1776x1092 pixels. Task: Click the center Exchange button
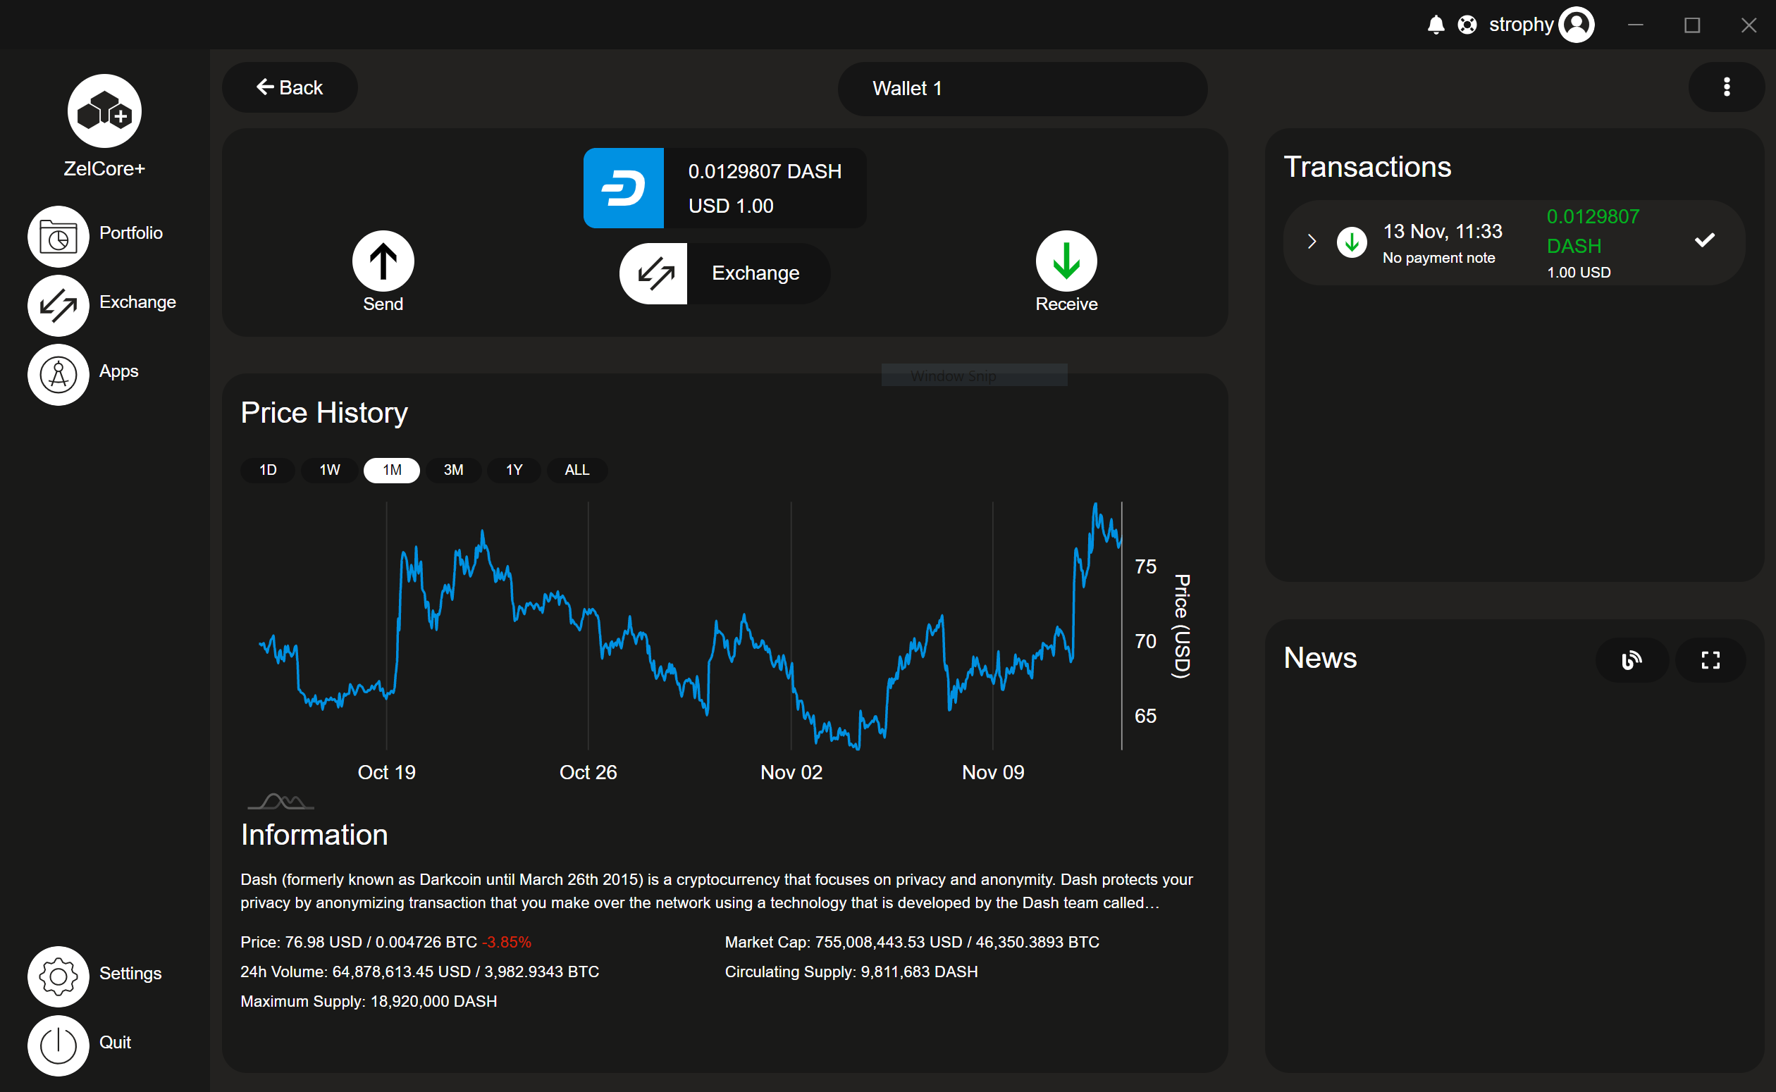click(724, 274)
